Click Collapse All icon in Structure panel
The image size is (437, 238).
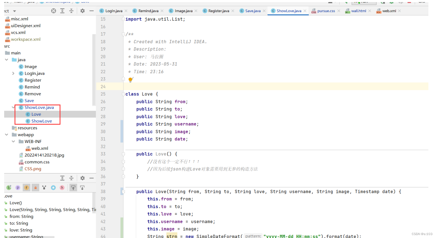click(71, 178)
